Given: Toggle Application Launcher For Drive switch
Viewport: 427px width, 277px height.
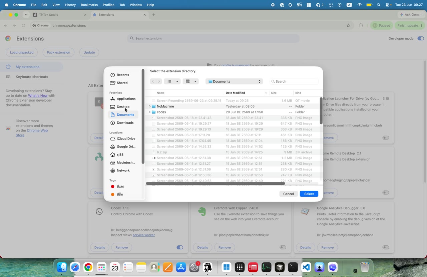Looking at the screenshot, I should (386, 138).
